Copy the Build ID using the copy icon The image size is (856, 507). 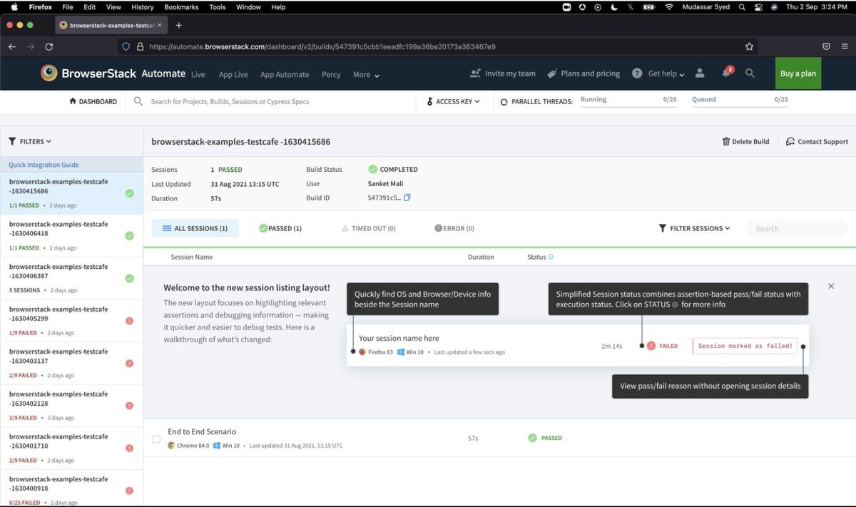click(x=407, y=198)
